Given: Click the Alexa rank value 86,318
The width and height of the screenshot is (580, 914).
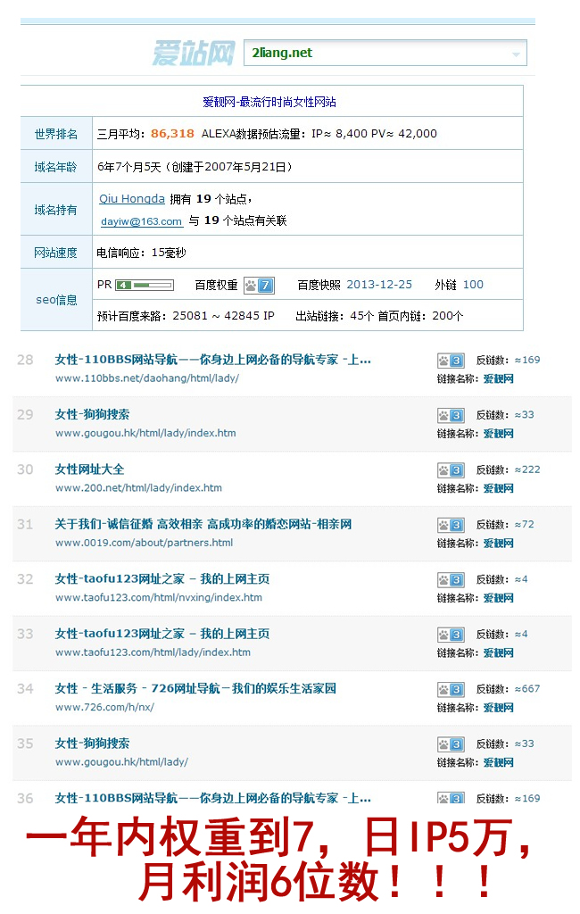Looking at the screenshot, I should pyautogui.click(x=172, y=134).
